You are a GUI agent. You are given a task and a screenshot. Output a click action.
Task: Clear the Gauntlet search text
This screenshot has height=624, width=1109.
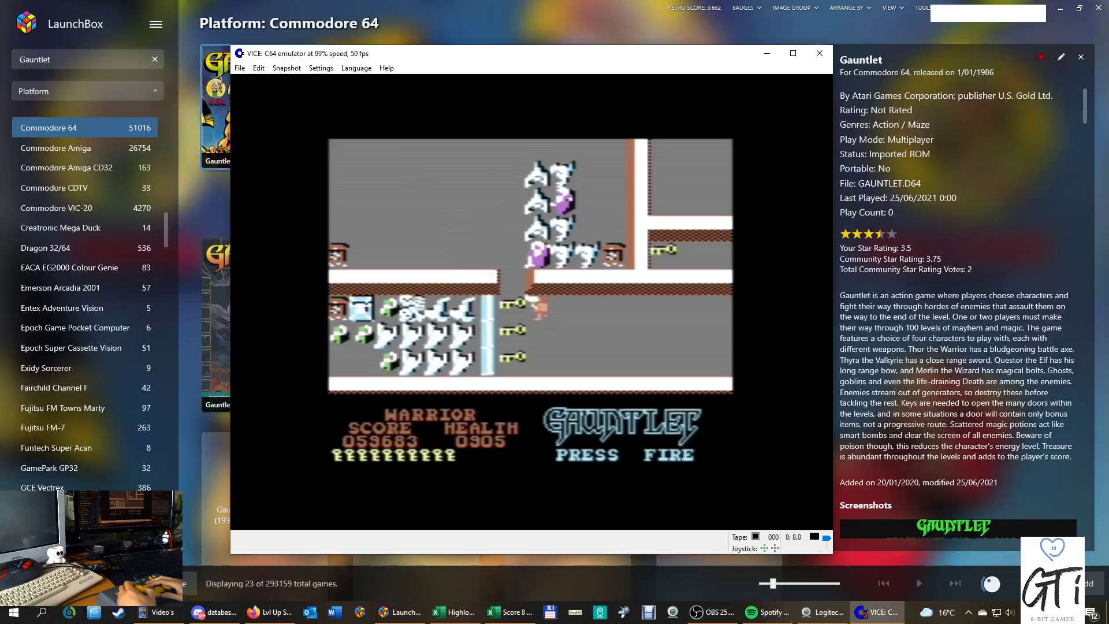click(155, 59)
